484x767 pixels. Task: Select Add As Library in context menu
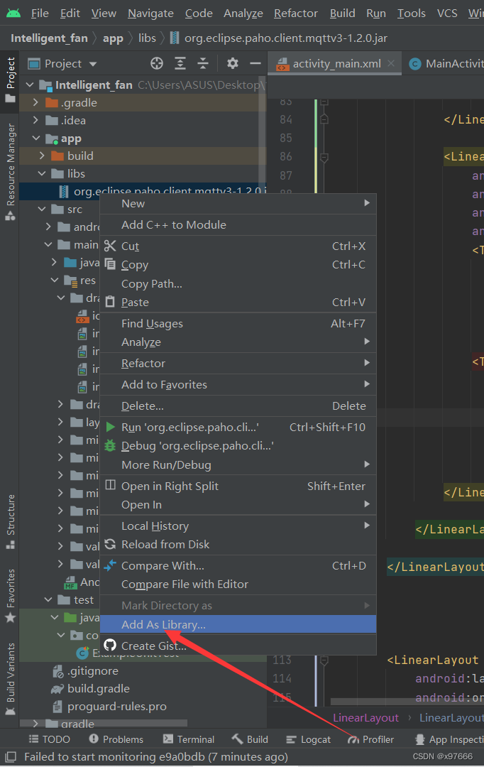[163, 625]
